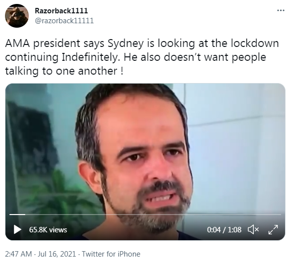Image resolution: width=291 pixels, height=263 pixels.
Task: Click the Twitter for iPhone source link
Action: click(x=111, y=254)
